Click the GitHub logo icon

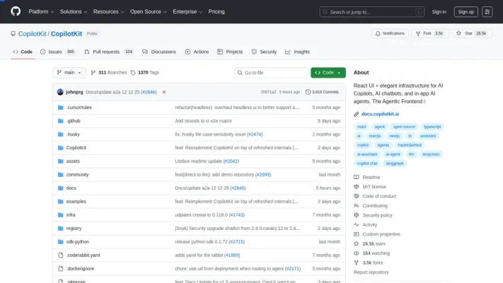(16, 11)
